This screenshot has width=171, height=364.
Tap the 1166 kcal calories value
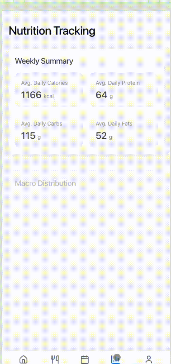coord(37,95)
